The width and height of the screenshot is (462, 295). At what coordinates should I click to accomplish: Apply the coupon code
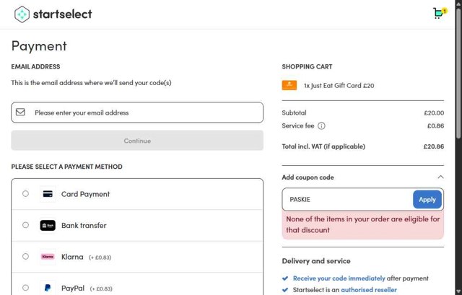pyautogui.click(x=427, y=199)
